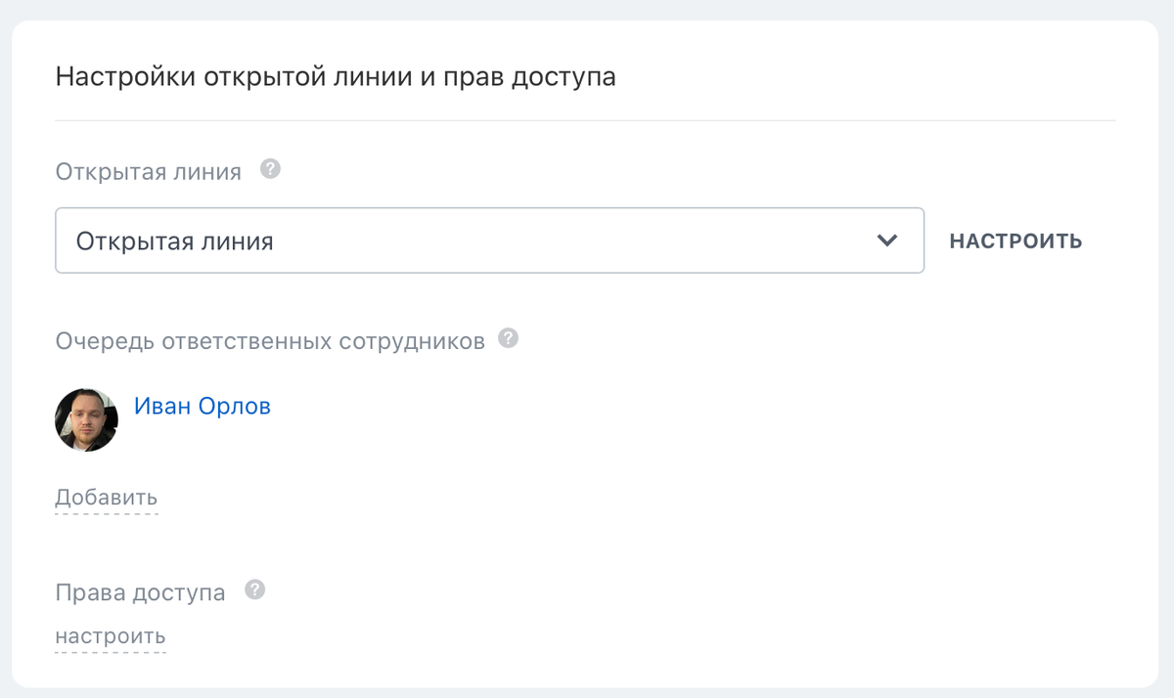Click inside the «Открытая линия» field
Screen dimensions: 1174x698
[391, 240]
